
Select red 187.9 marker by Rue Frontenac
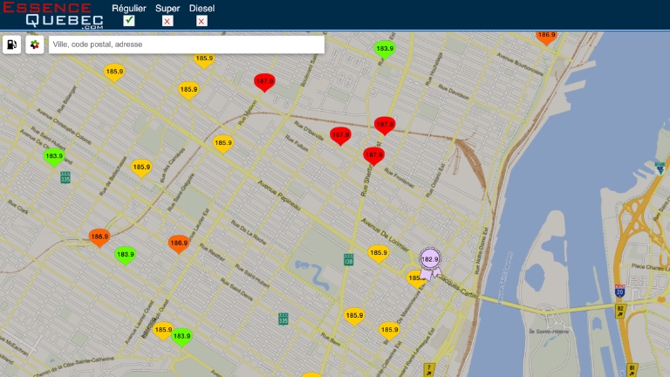[x=374, y=156]
